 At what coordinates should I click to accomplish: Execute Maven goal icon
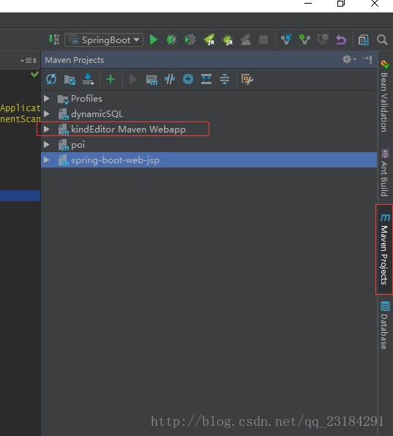(x=151, y=80)
